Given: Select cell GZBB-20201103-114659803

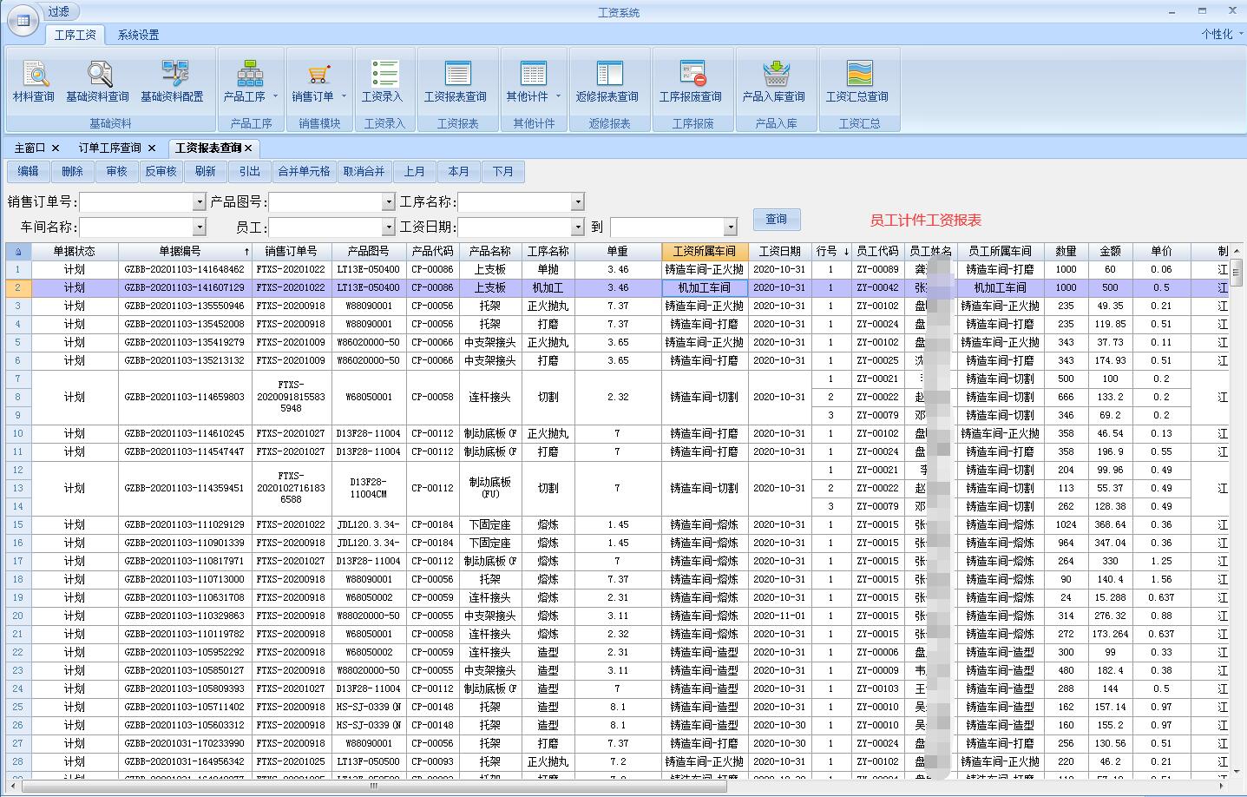Looking at the screenshot, I should click(x=185, y=397).
